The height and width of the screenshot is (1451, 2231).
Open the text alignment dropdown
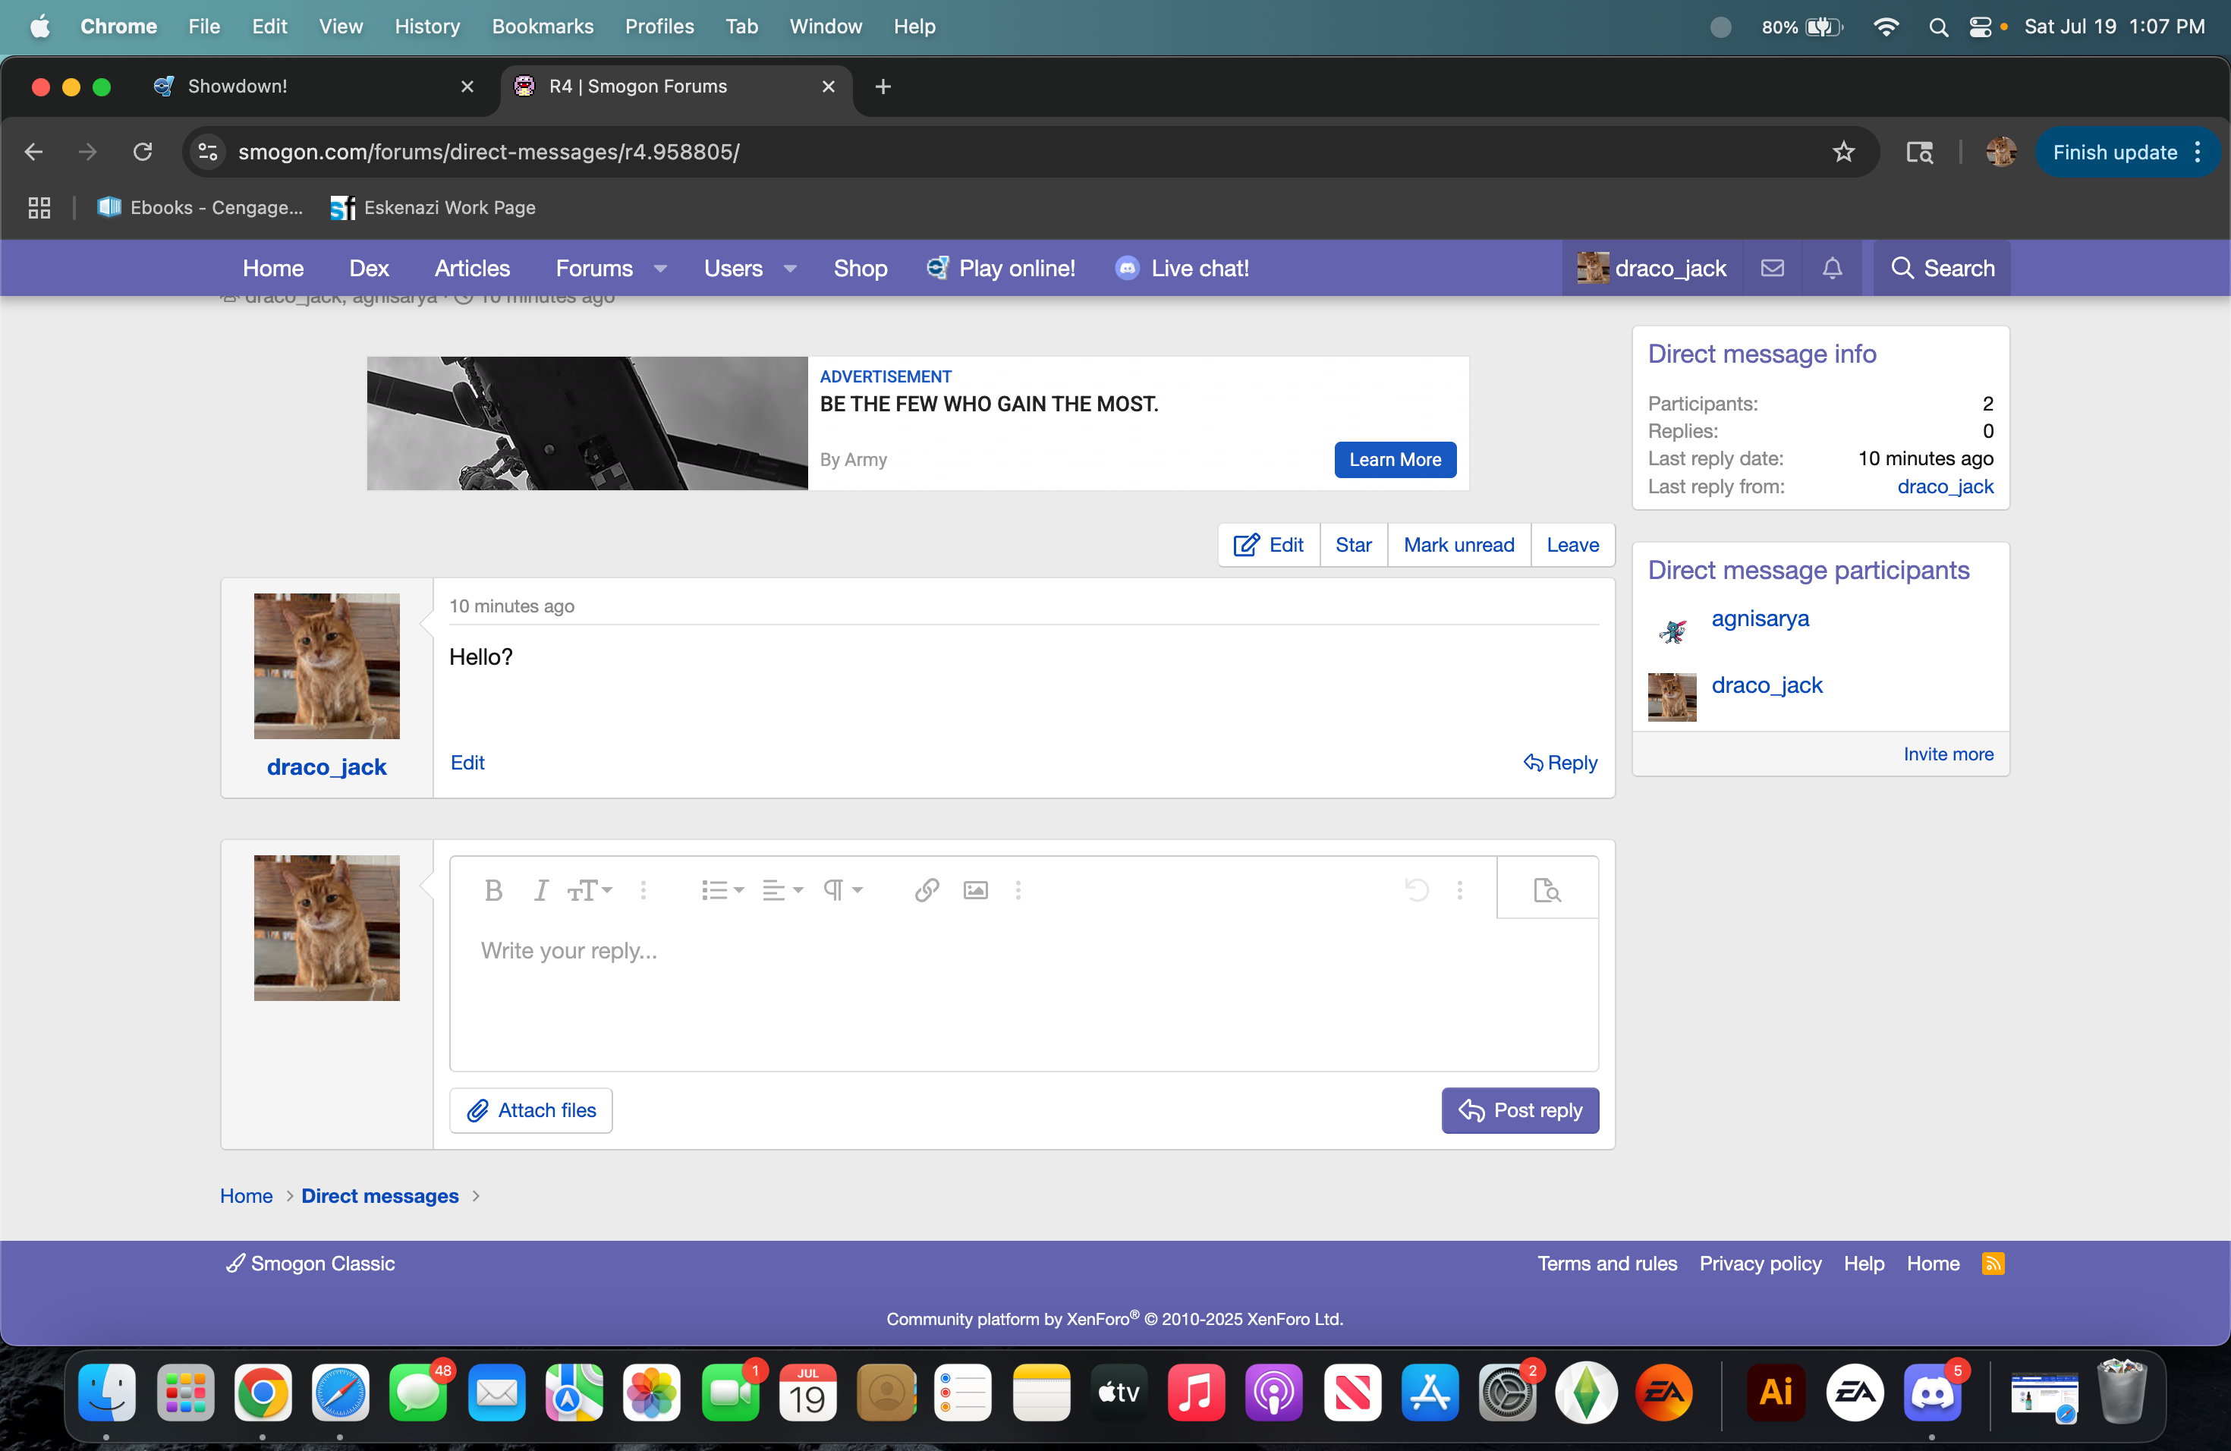coord(782,889)
